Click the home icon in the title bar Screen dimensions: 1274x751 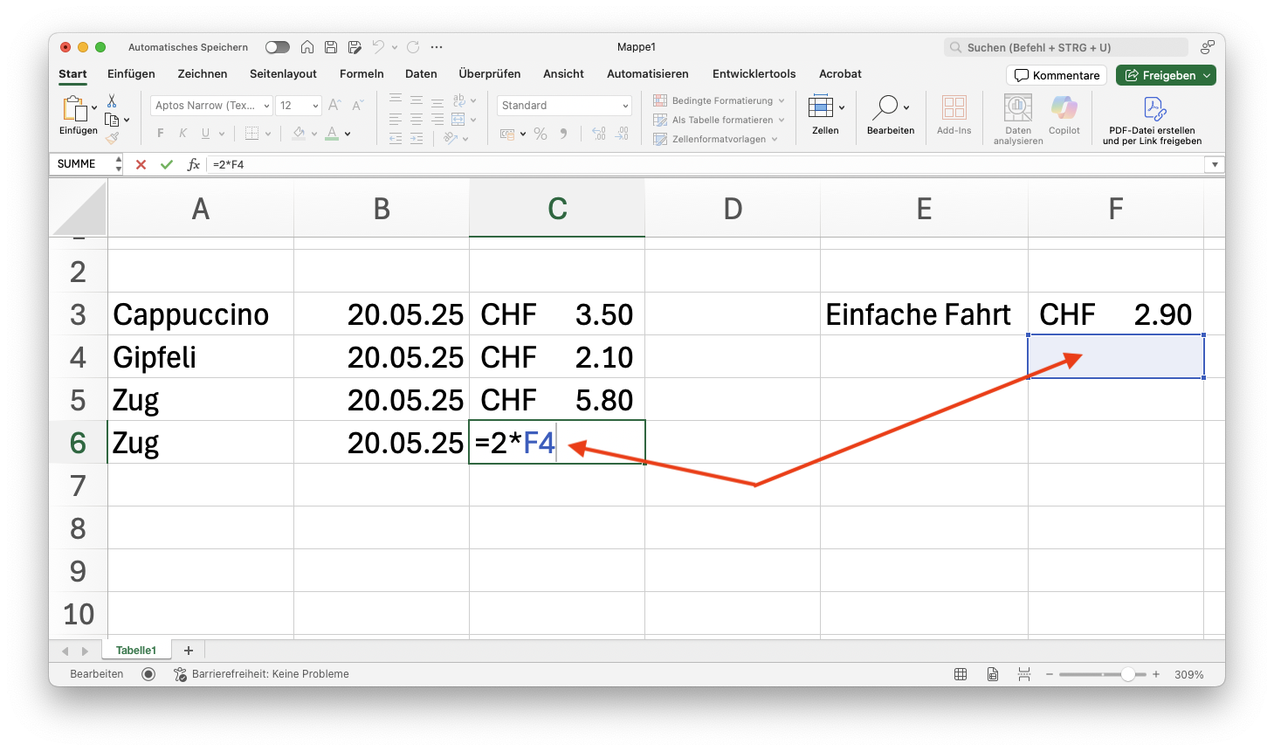point(307,47)
